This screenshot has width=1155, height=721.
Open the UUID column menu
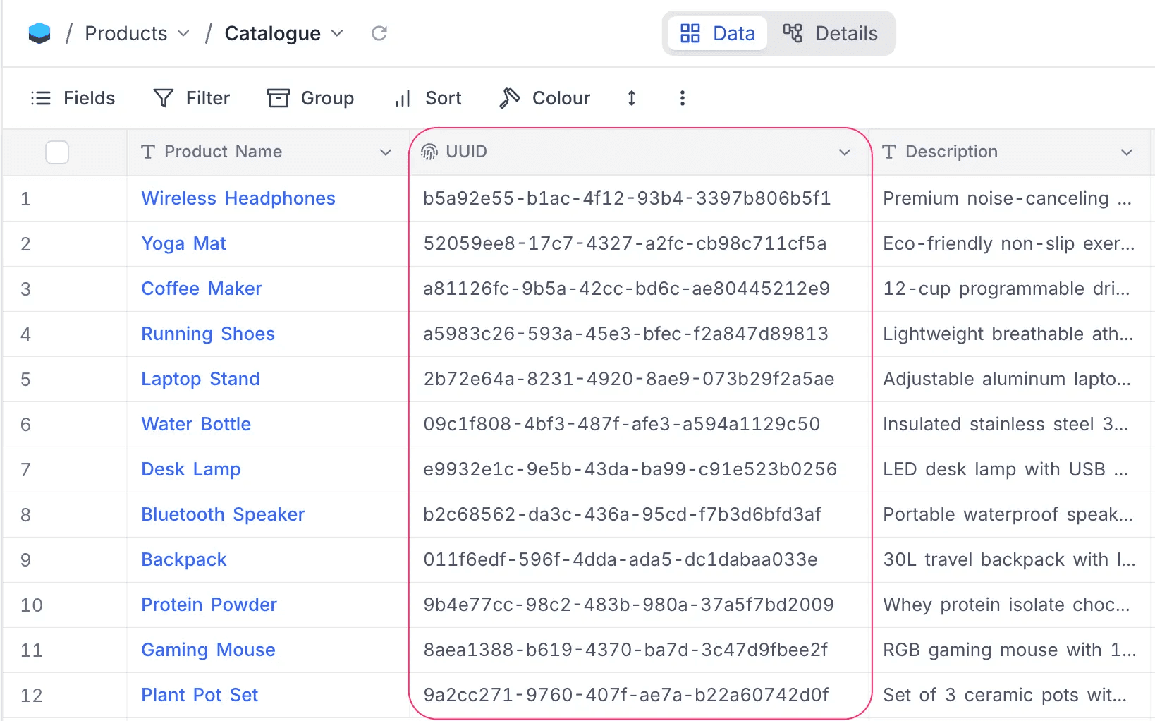844,152
